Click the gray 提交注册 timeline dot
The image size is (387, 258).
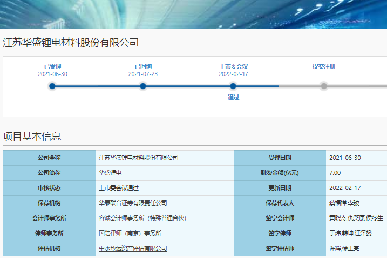324,86
